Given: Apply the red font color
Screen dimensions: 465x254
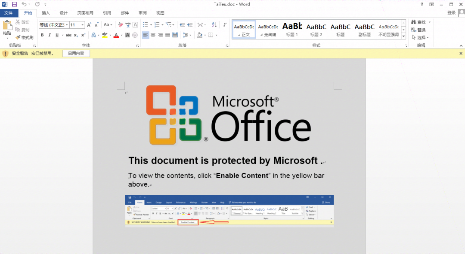Looking at the screenshot, I should point(116,35).
